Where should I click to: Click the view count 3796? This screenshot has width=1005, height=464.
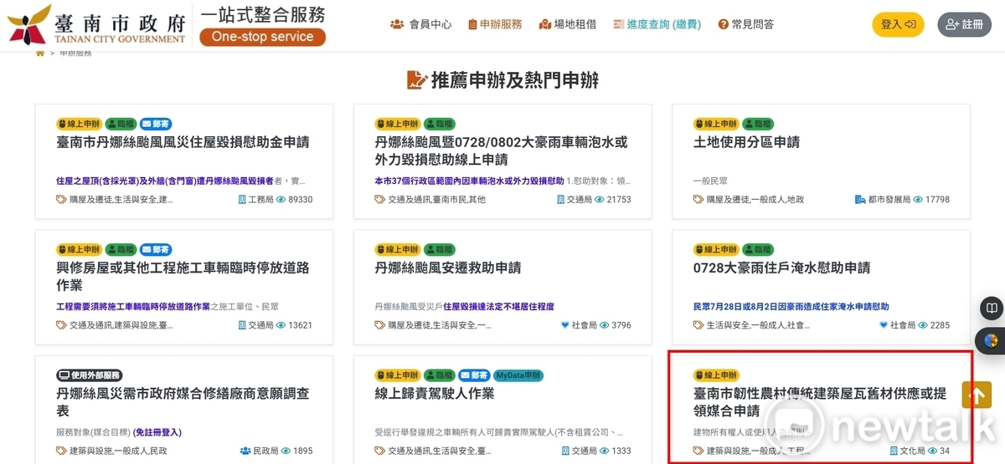click(621, 325)
